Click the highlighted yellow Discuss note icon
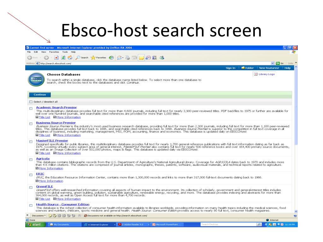Image resolution: width=323 pixels, height=242 pixels. 141,58
